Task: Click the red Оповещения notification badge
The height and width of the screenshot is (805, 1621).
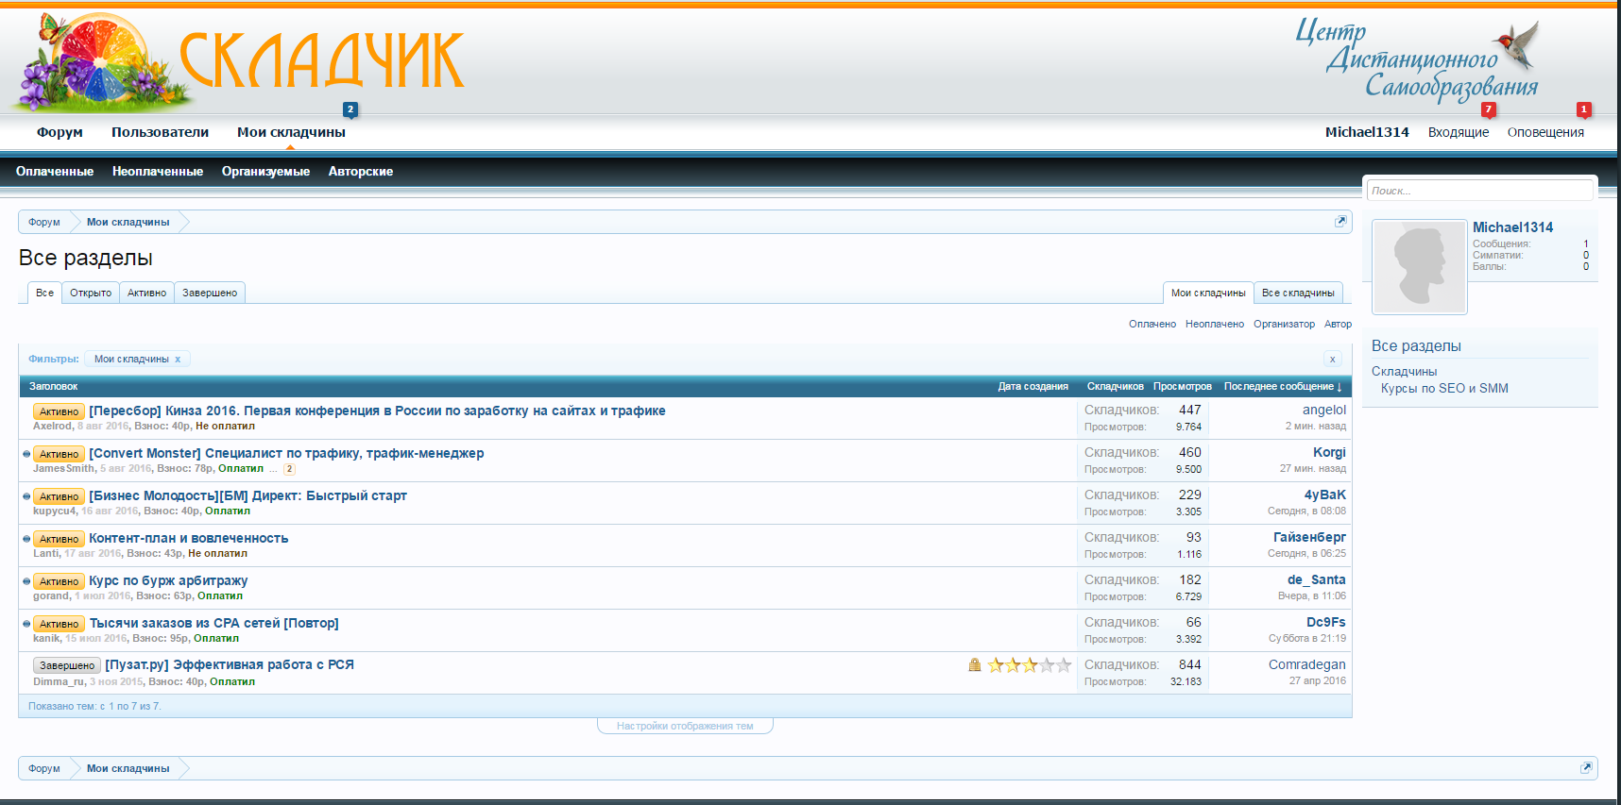Action: tap(1583, 109)
